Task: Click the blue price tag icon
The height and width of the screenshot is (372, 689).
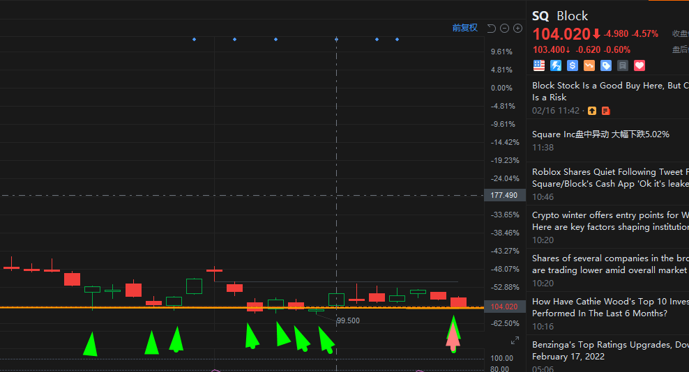Action: [x=606, y=65]
